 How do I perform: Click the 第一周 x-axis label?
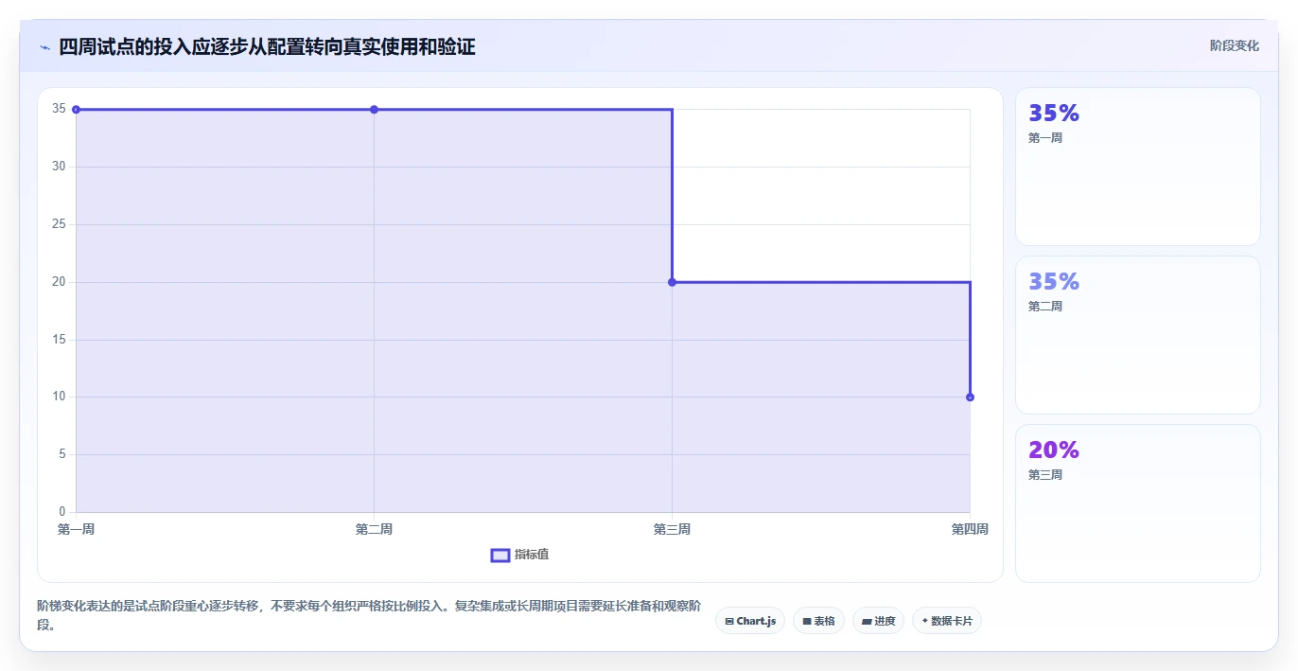coord(76,529)
